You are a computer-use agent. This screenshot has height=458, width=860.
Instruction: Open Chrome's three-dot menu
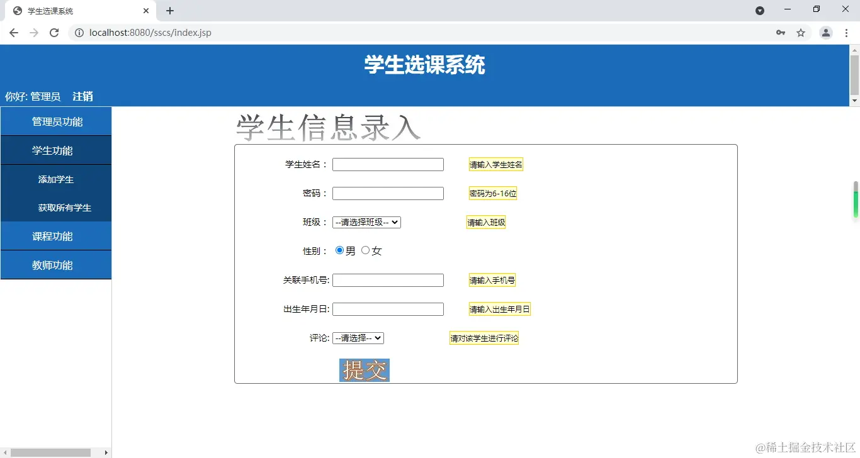847,32
